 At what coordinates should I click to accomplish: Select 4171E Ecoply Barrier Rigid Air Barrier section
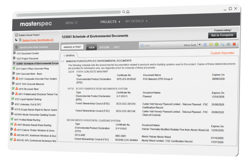[x=36, y=110]
